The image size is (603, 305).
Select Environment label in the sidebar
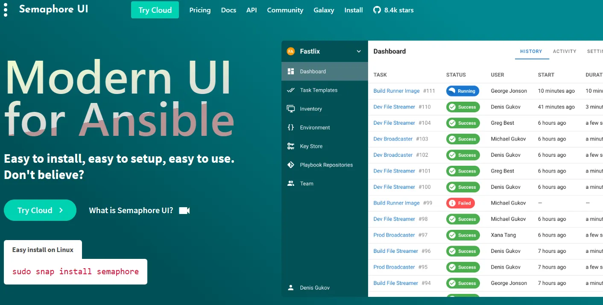pyautogui.click(x=315, y=127)
